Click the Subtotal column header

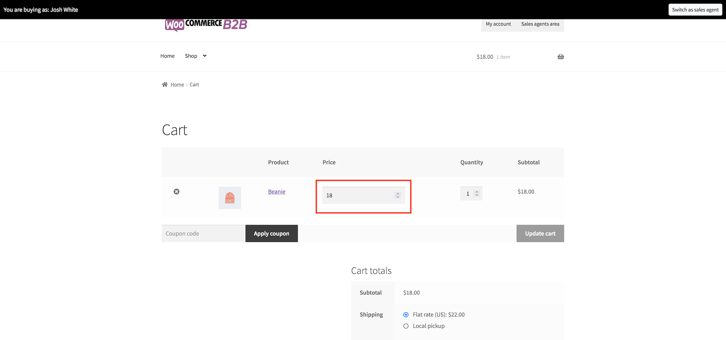pos(529,162)
